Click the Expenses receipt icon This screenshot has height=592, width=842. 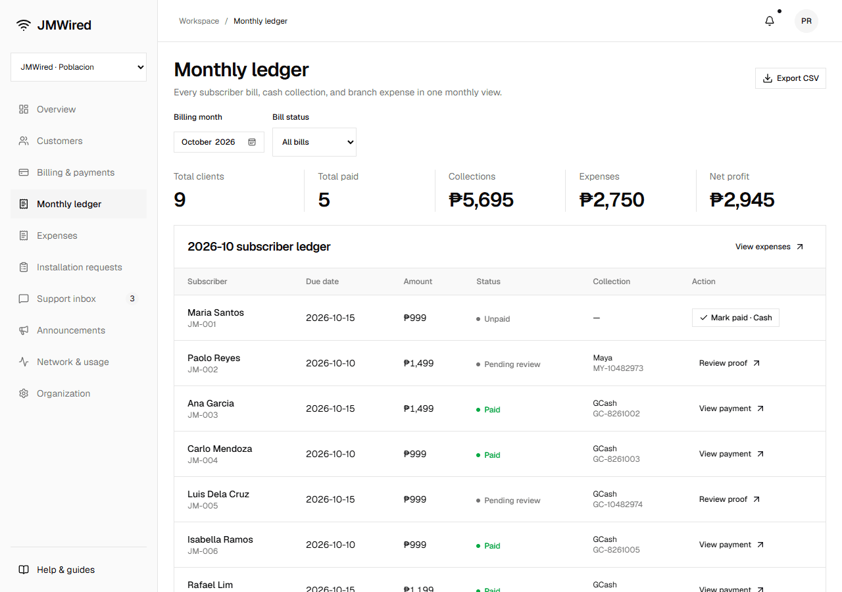tap(24, 235)
